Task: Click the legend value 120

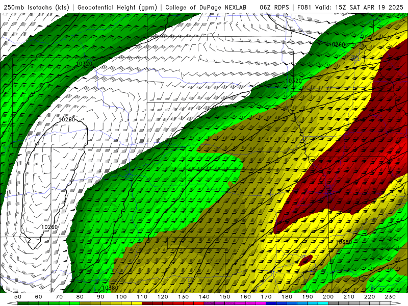Action: [163, 297]
